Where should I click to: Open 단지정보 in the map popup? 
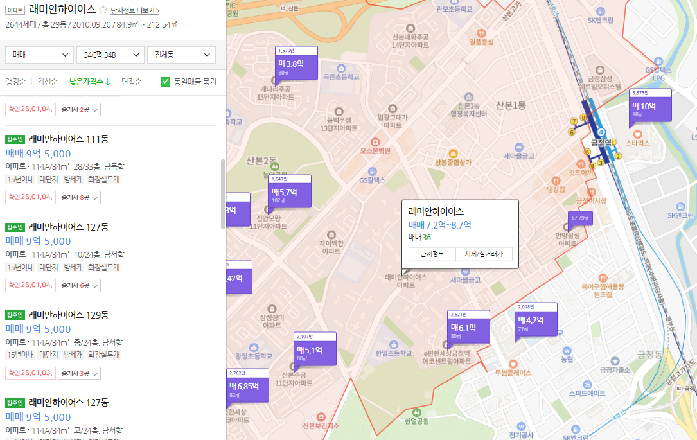coord(432,254)
